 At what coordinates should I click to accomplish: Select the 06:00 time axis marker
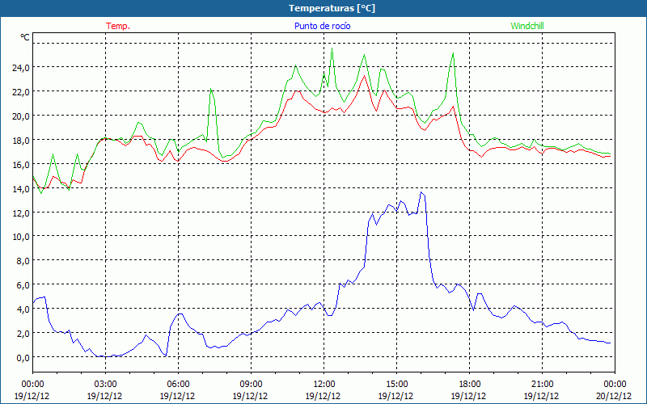pyautogui.click(x=178, y=384)
